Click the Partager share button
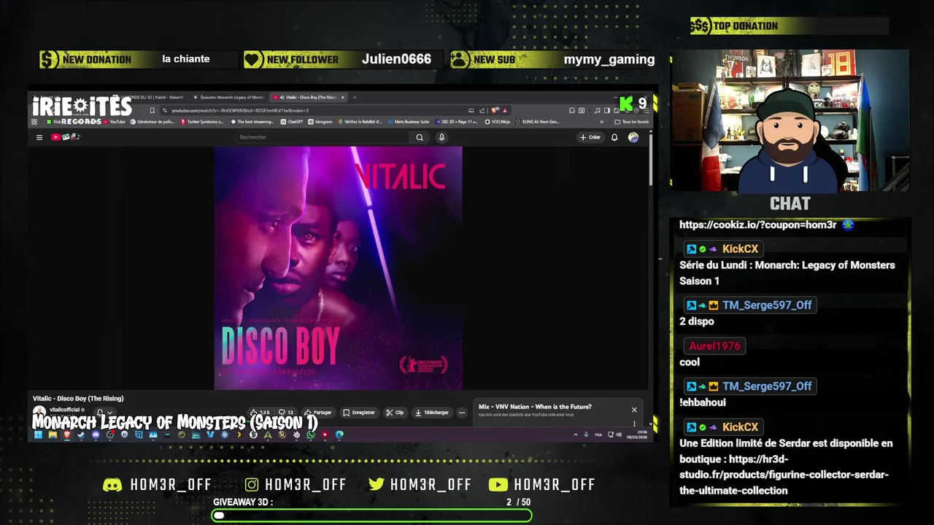 pos(318,413)
